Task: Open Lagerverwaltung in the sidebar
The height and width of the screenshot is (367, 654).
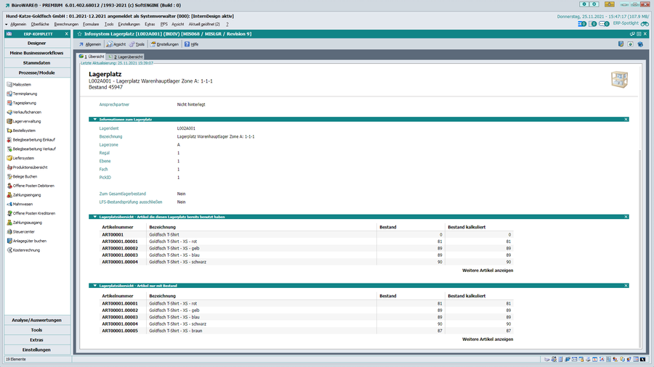Action: (x=27, y=122)
